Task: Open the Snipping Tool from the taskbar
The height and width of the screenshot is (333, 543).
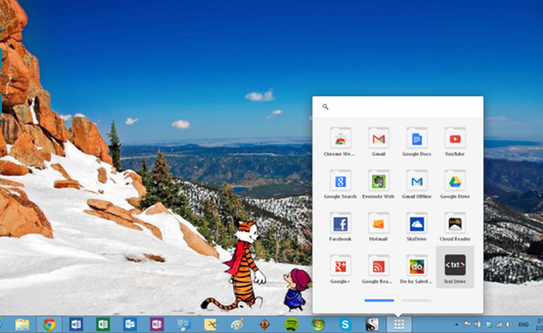Action: pyautogui.click(x=210, y=324)
